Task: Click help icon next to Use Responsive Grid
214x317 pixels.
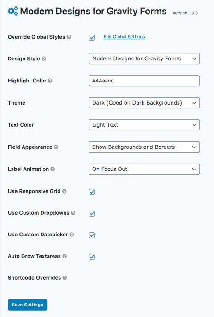Action: click(x=65, y=191)
